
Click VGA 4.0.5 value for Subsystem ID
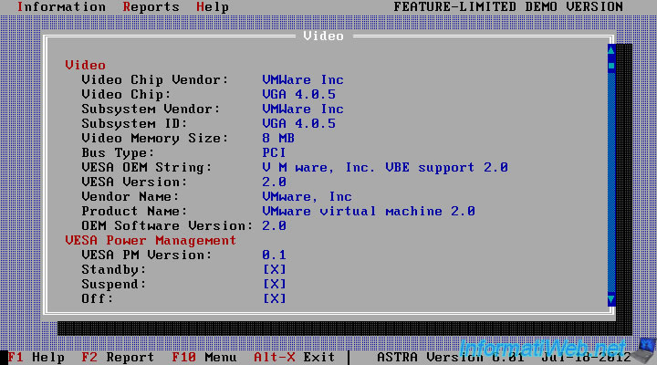point(298,123)
